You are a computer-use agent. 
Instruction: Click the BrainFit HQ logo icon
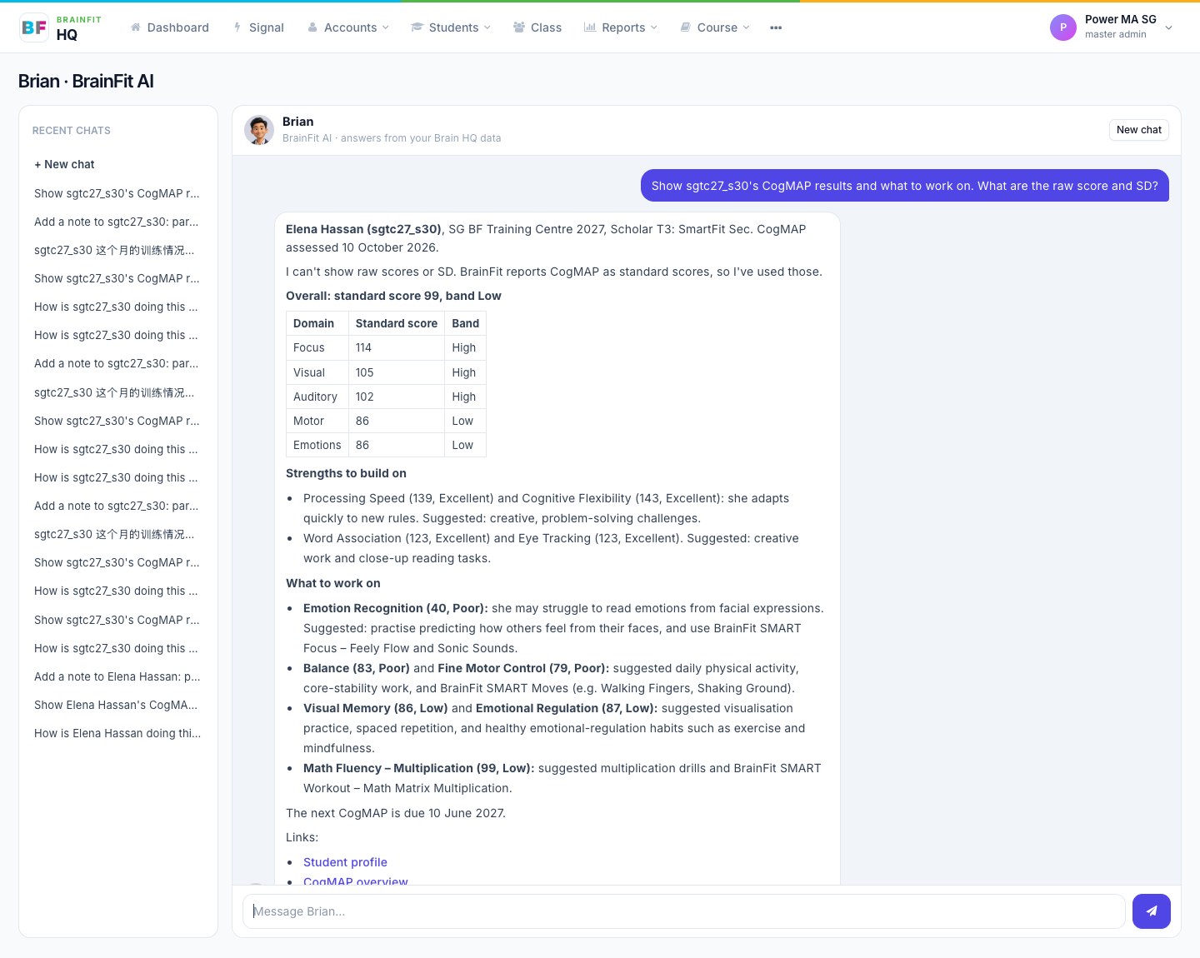tap(34, 27)
